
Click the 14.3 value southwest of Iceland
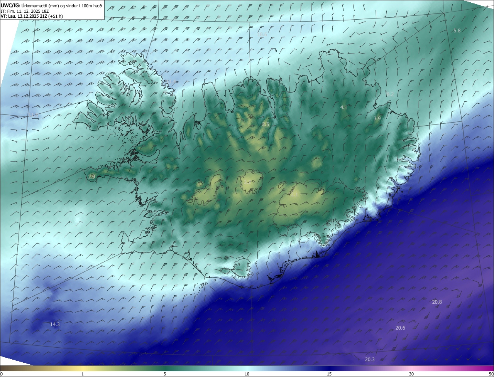(55, 325)
